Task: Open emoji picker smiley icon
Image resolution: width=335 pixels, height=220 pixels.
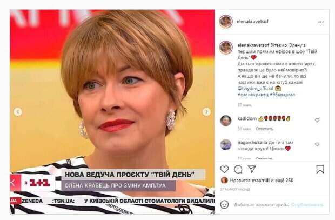Action: pos(224,205)
